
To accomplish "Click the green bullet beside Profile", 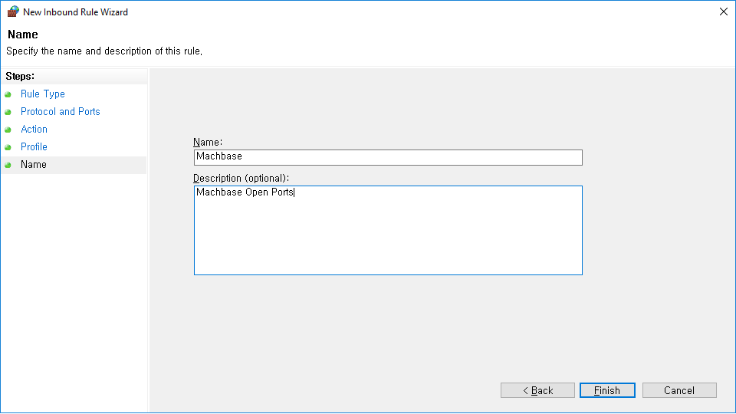I will pyautogui.click(x=8, y=147).
